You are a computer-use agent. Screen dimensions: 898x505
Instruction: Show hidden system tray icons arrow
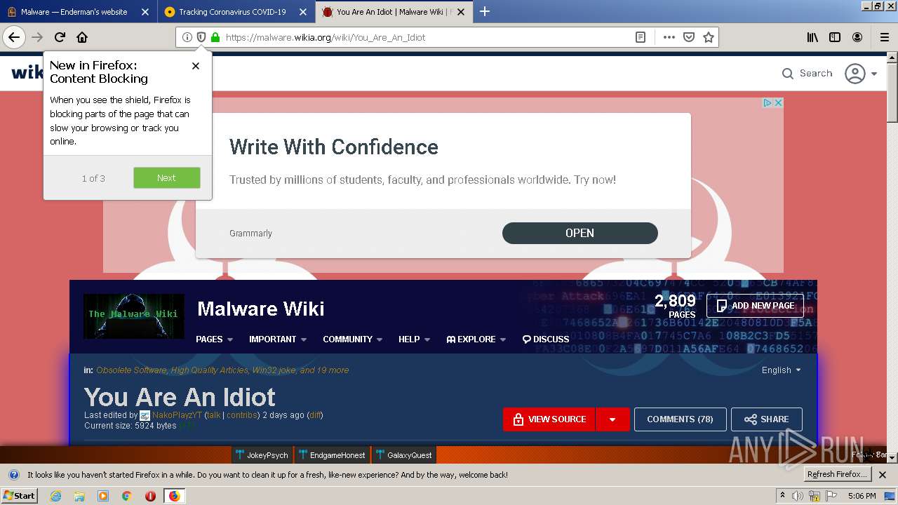(x=783, y=495)
